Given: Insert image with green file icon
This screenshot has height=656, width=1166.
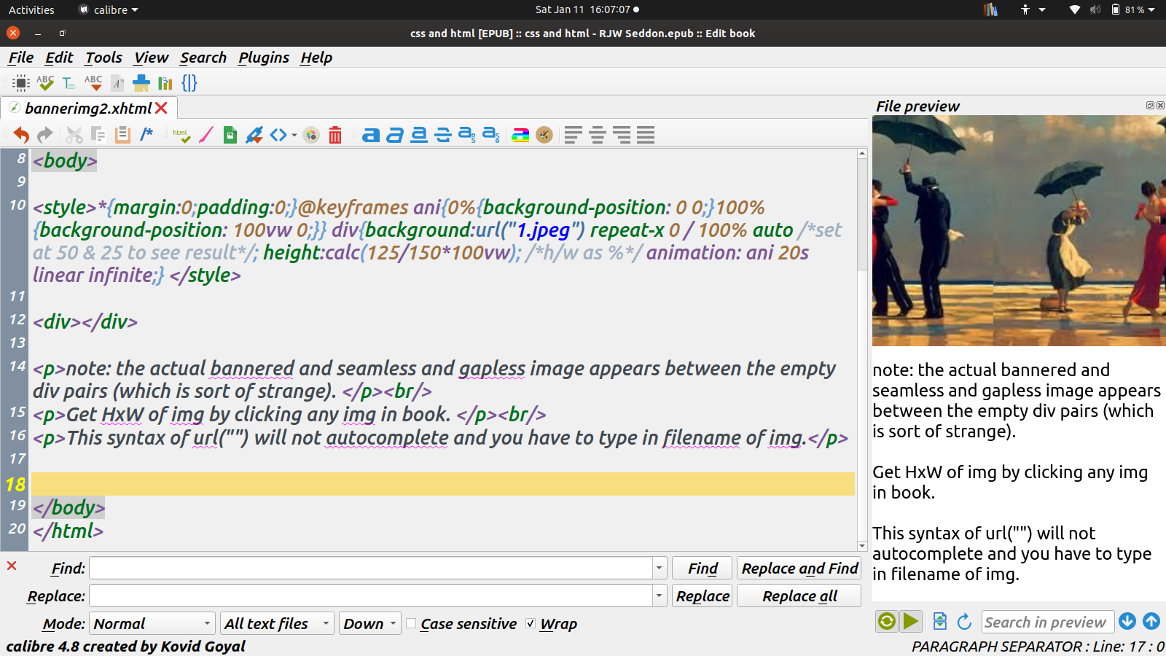Looking at the screenshot, I should pos(230,135).
